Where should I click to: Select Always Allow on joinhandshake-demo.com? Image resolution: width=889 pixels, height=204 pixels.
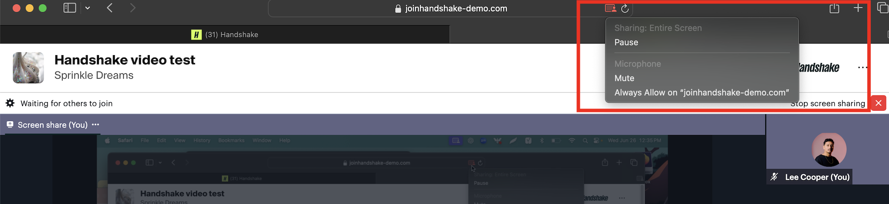pos(702,92)
